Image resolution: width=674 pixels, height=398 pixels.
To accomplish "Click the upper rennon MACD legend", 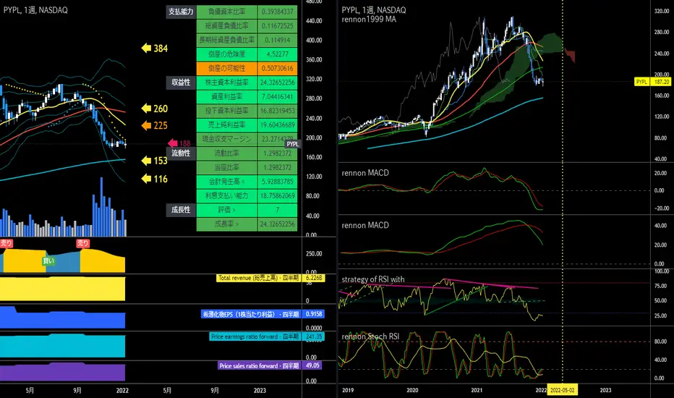I will point(365,173).
